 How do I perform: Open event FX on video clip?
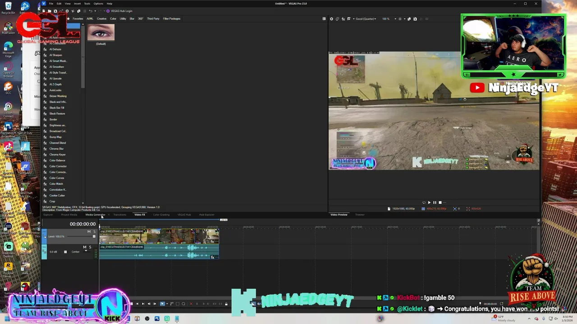212,242
